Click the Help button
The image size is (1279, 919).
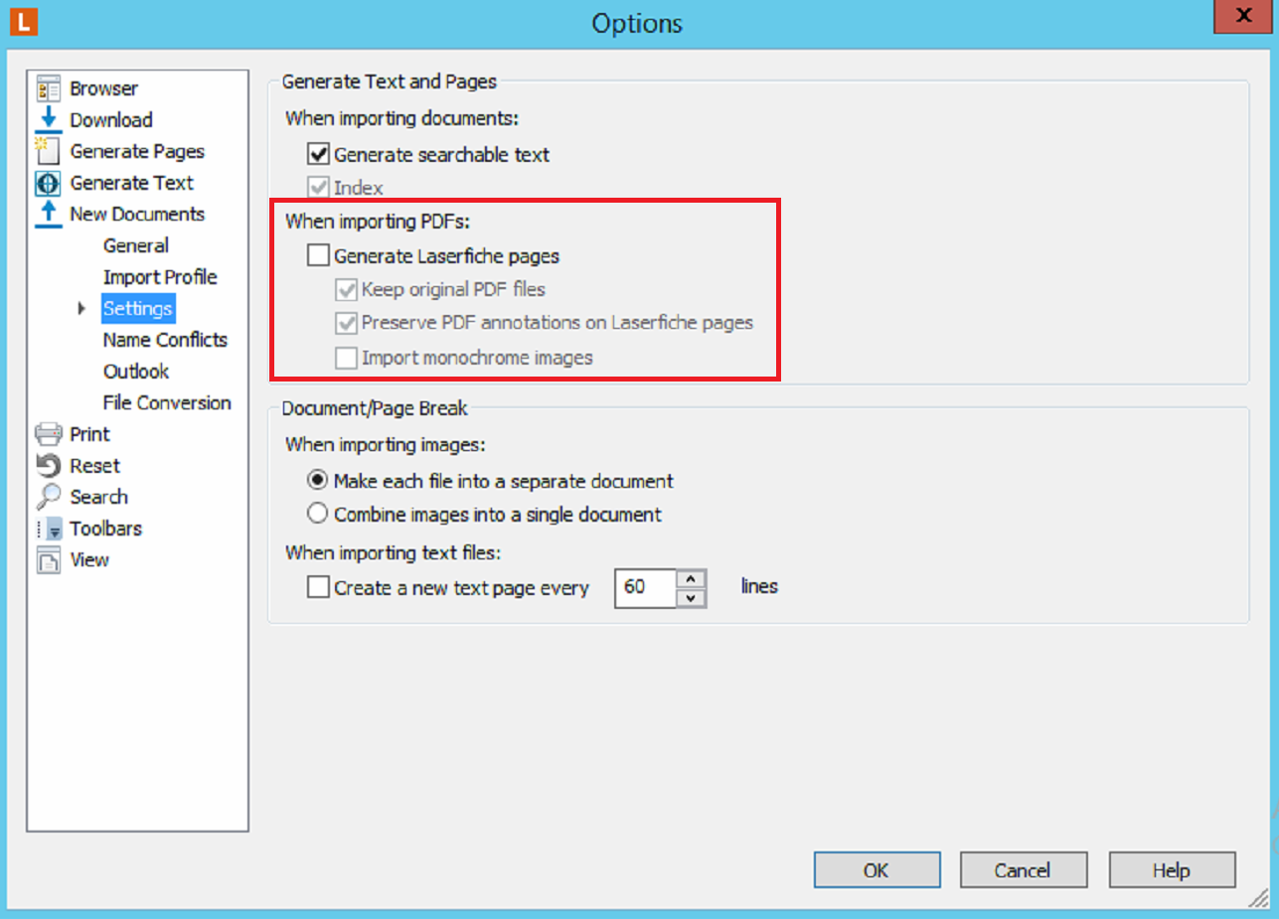pos(1172,869)
